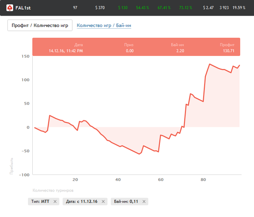254x217 pixels.
Task: Click the $ 370 value in header
Action: point(100,8)
